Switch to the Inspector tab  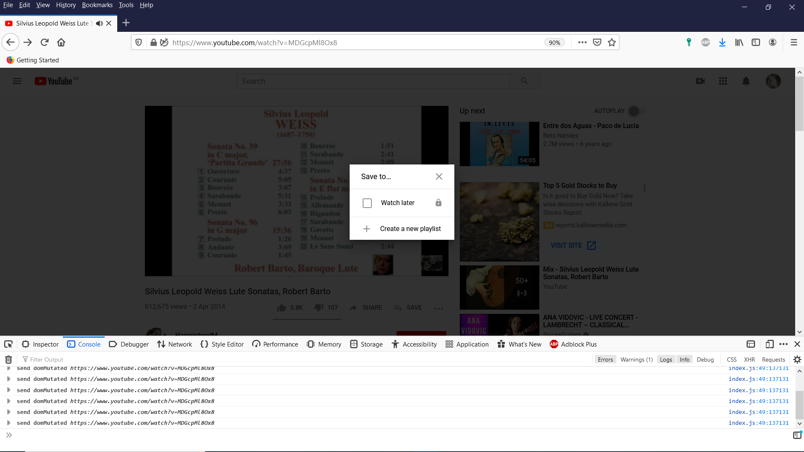[x=40, y=344]
